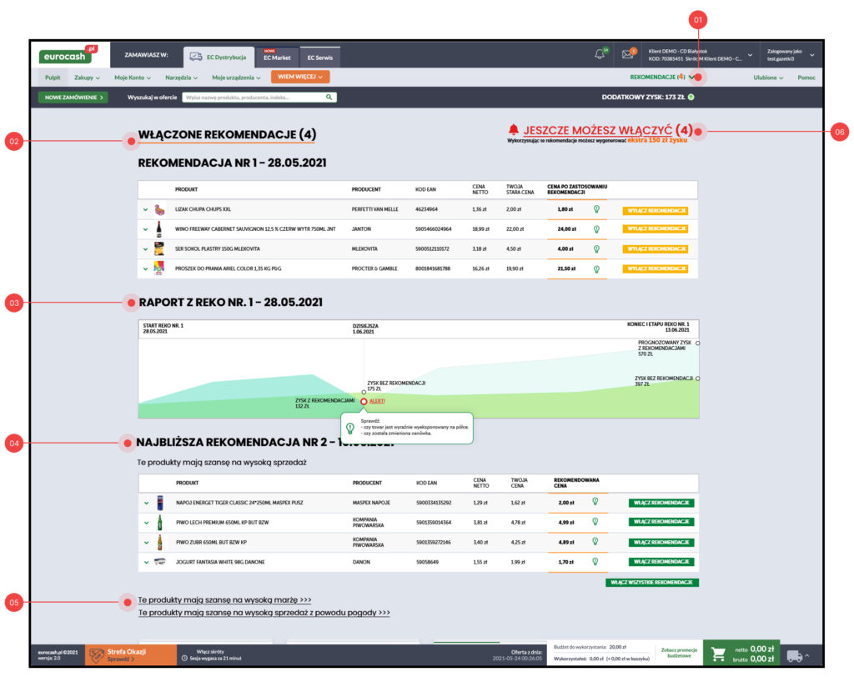This screenshot has height=692, width=854.
Task: Open the Rekomendacje (4) dropdown
Action: [662, 77]
